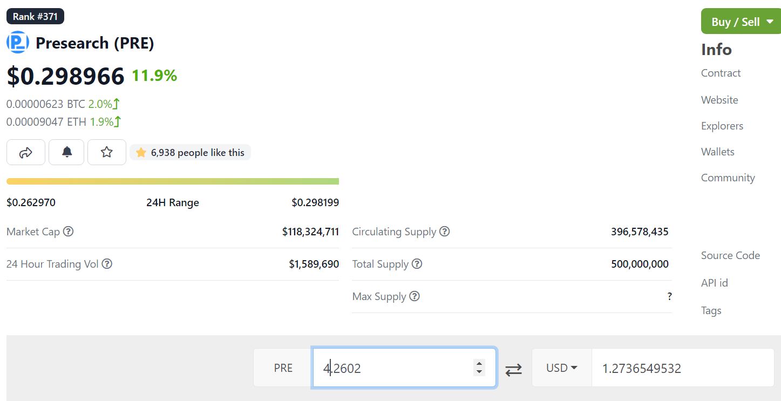Toggle the star favorite button

click(107, 152)
